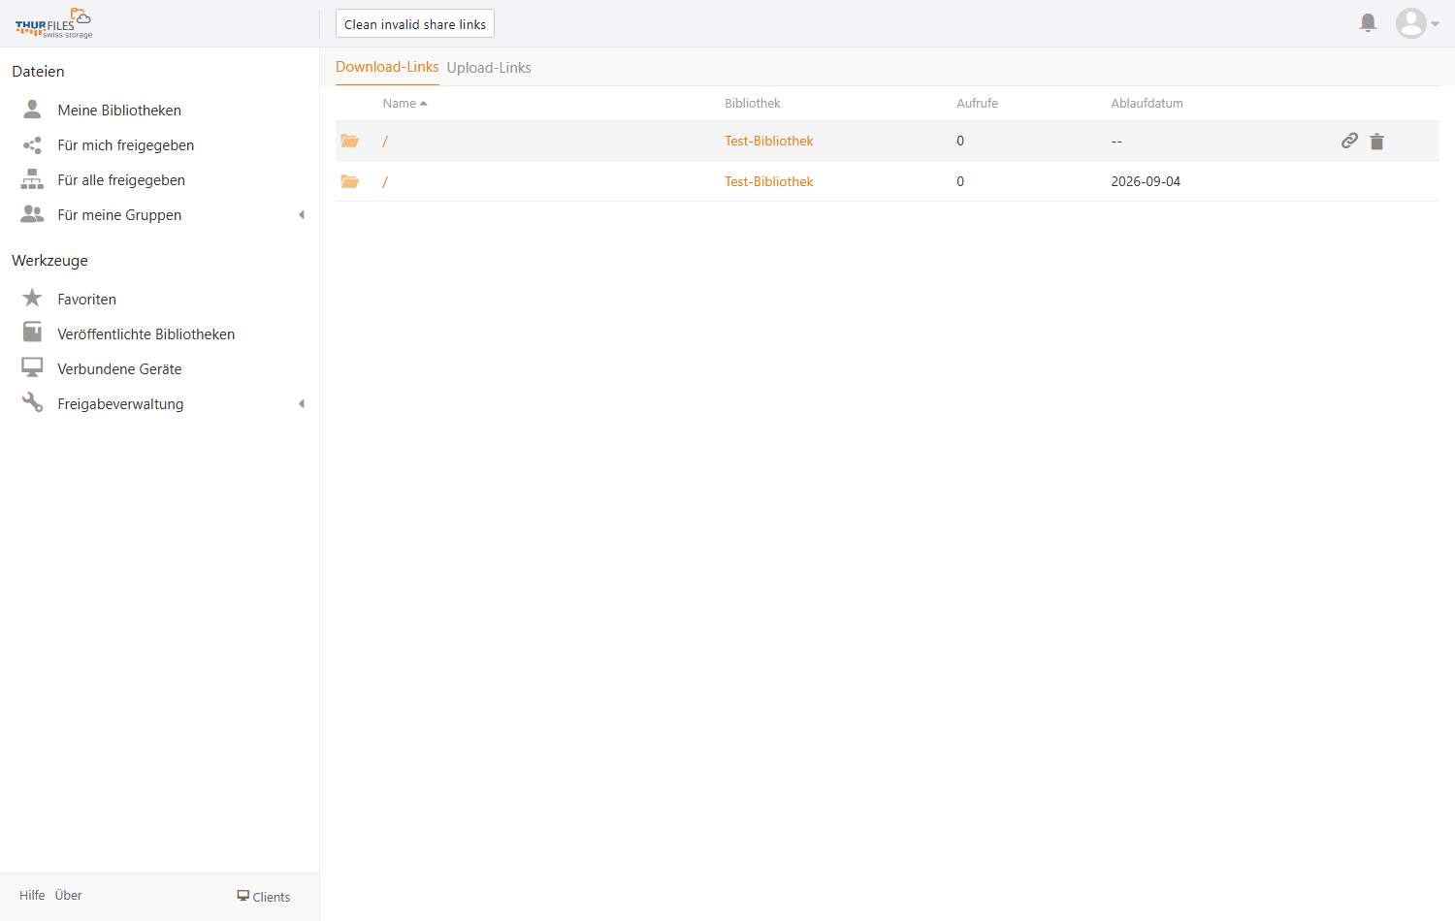Open the Hilfe link
This screenshot has height=921, width=1455.
(x=32, y=896)
